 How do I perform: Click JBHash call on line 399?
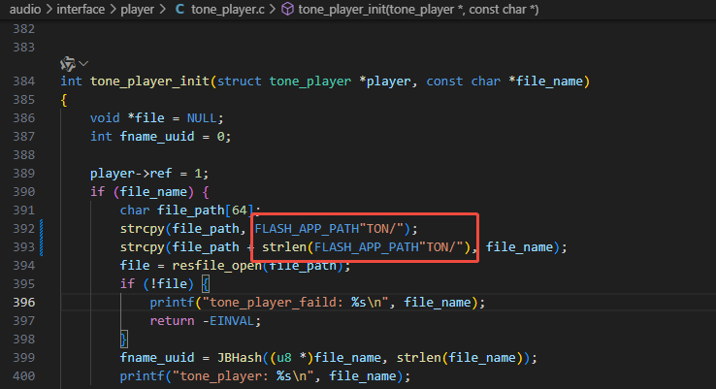240,358
